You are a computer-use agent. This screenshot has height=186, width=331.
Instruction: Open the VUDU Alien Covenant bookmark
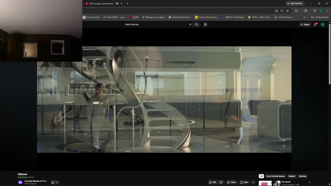point(260,17)
